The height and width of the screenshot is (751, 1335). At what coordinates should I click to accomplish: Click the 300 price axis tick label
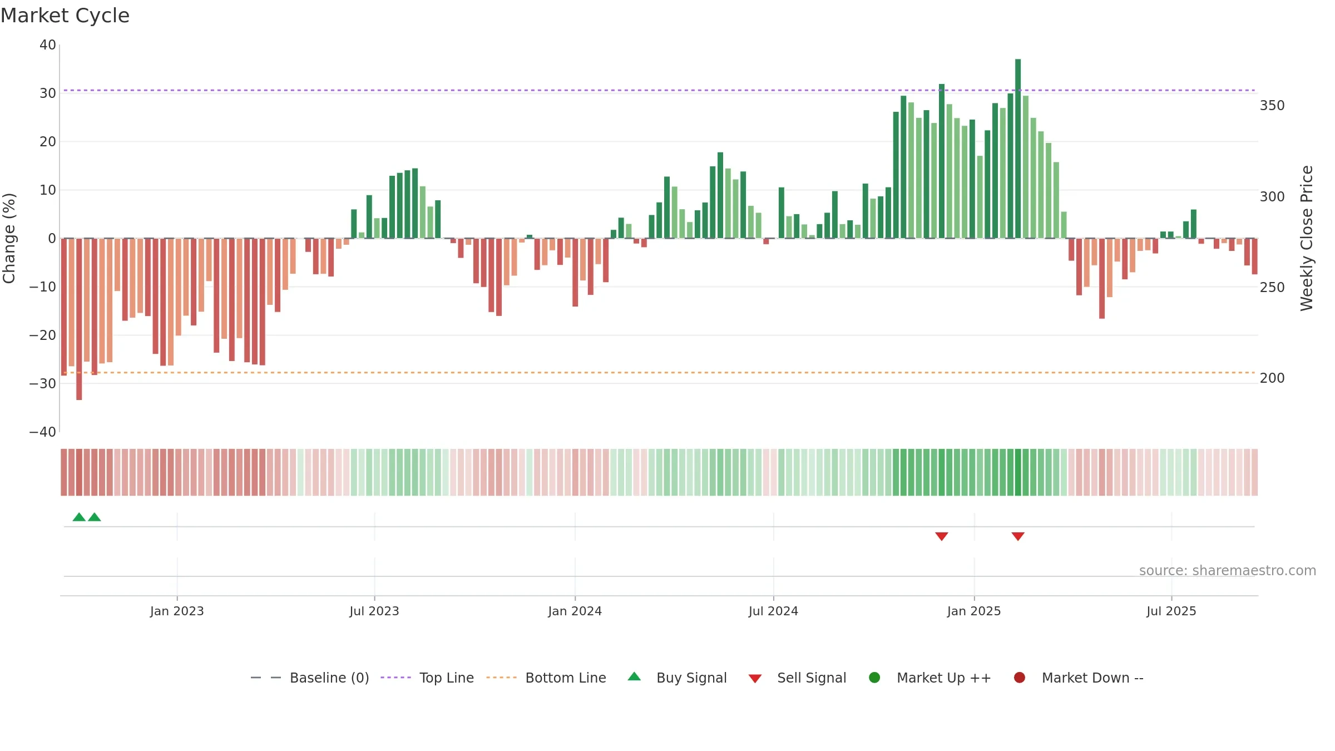click(x=1272, y=197)
